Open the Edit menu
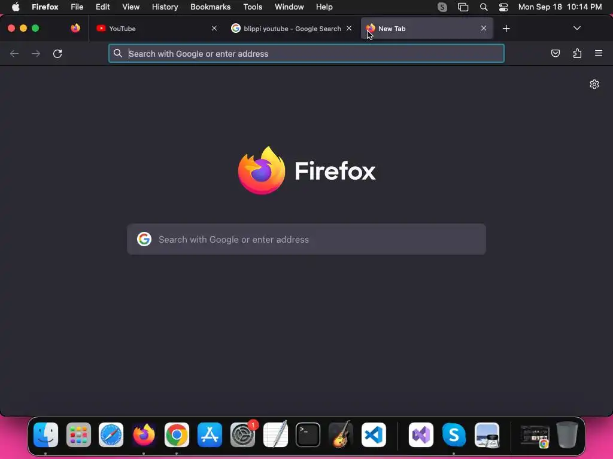Image resolution: width=613 pixels, height=459 pixels. tap(103, 7)
